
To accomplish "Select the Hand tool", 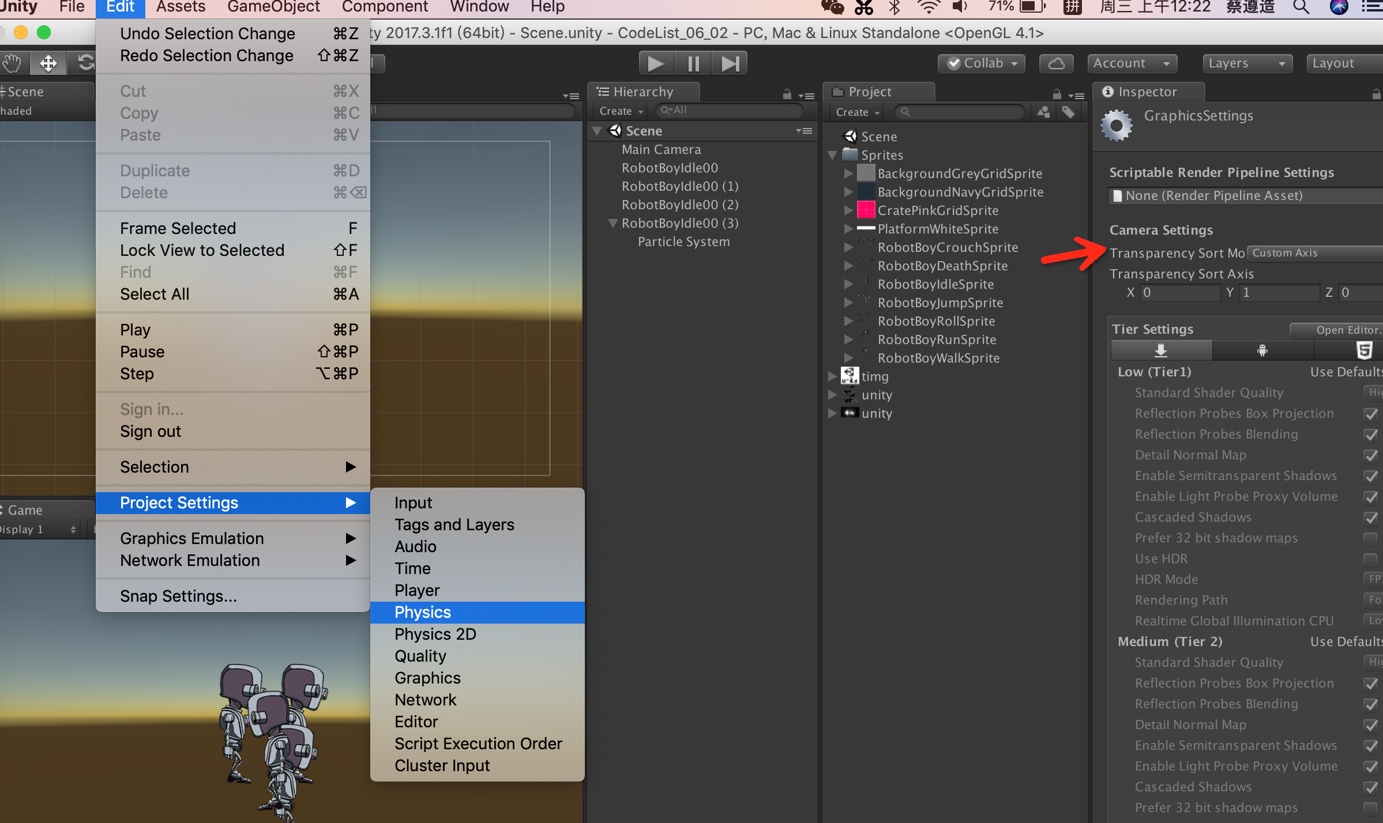I will [12, 63].
